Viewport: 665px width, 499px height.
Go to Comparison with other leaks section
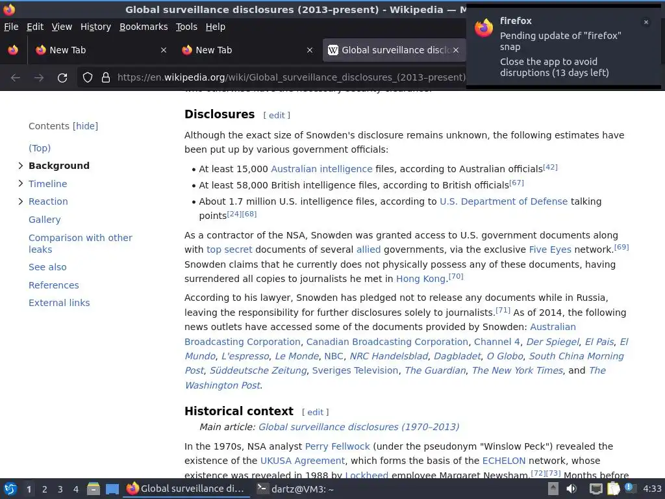click(80, 244)
